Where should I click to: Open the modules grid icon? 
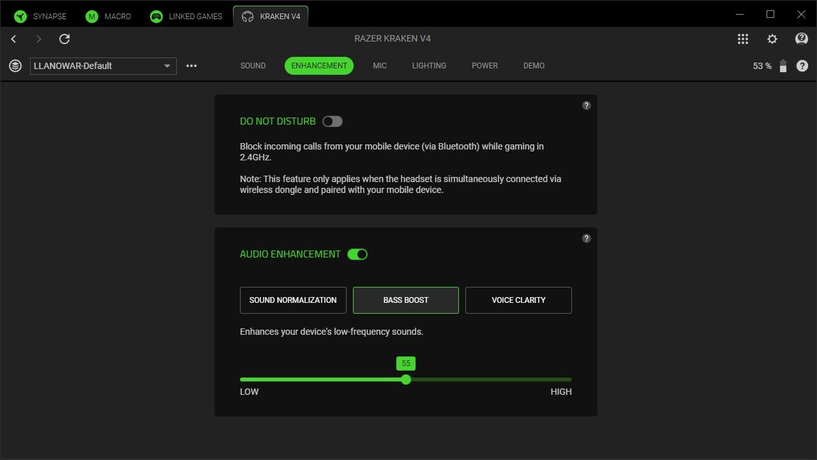743,39
